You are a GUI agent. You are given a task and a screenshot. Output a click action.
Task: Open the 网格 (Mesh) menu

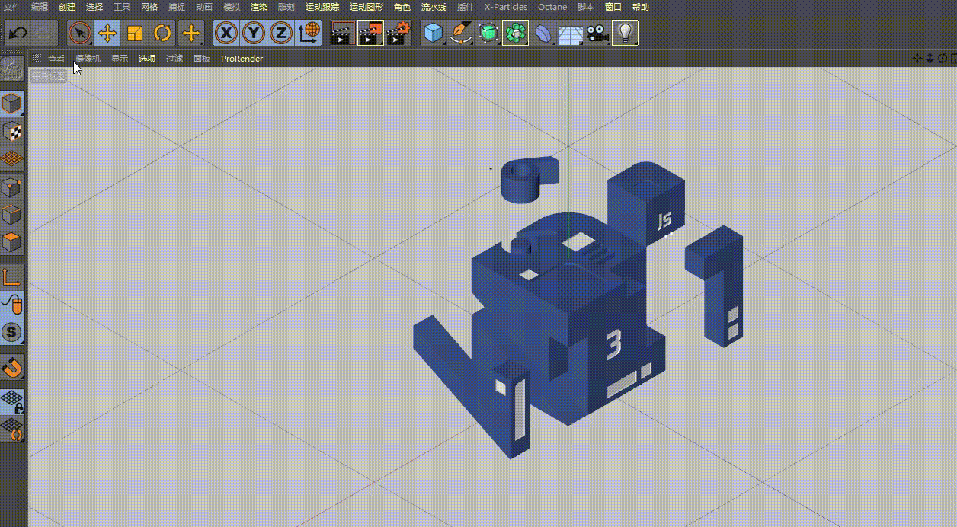(x=149, y=7)
